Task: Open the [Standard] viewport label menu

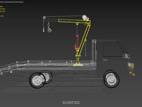Action: (x=9, y=2)
